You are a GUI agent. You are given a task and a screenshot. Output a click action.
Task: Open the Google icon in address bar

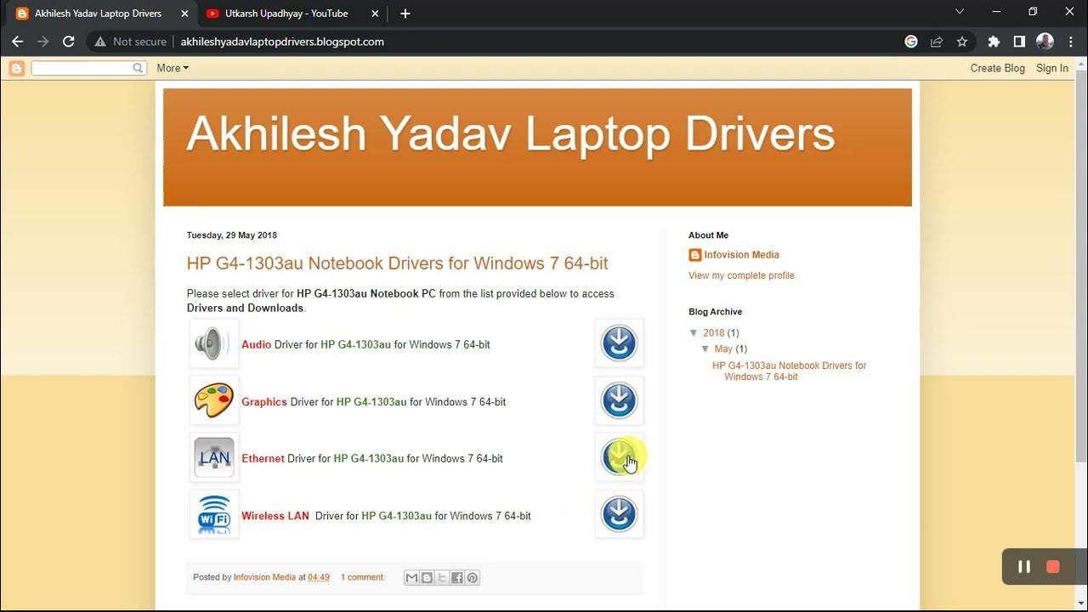(911, 42)
